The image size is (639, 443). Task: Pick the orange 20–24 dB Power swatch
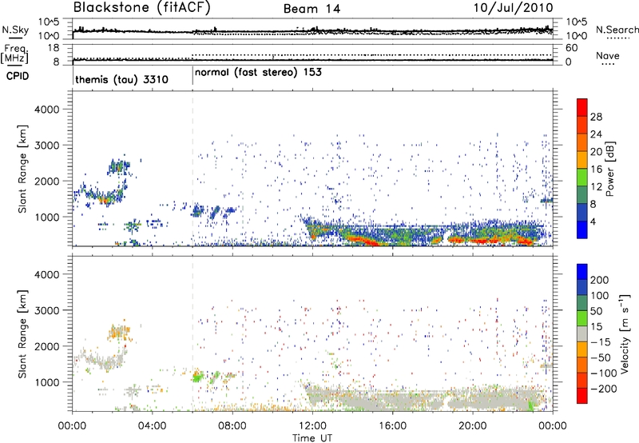(x=582, y=143)
